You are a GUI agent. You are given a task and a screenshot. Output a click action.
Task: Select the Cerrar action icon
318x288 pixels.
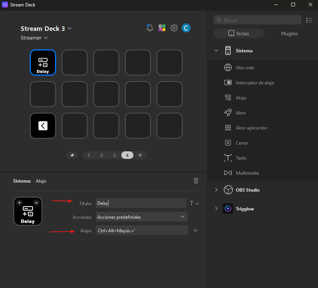tap(228, 143)
